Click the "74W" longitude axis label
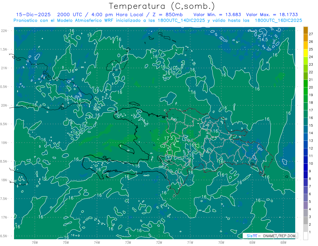The image size is (318, 246). tap(97, 243)
